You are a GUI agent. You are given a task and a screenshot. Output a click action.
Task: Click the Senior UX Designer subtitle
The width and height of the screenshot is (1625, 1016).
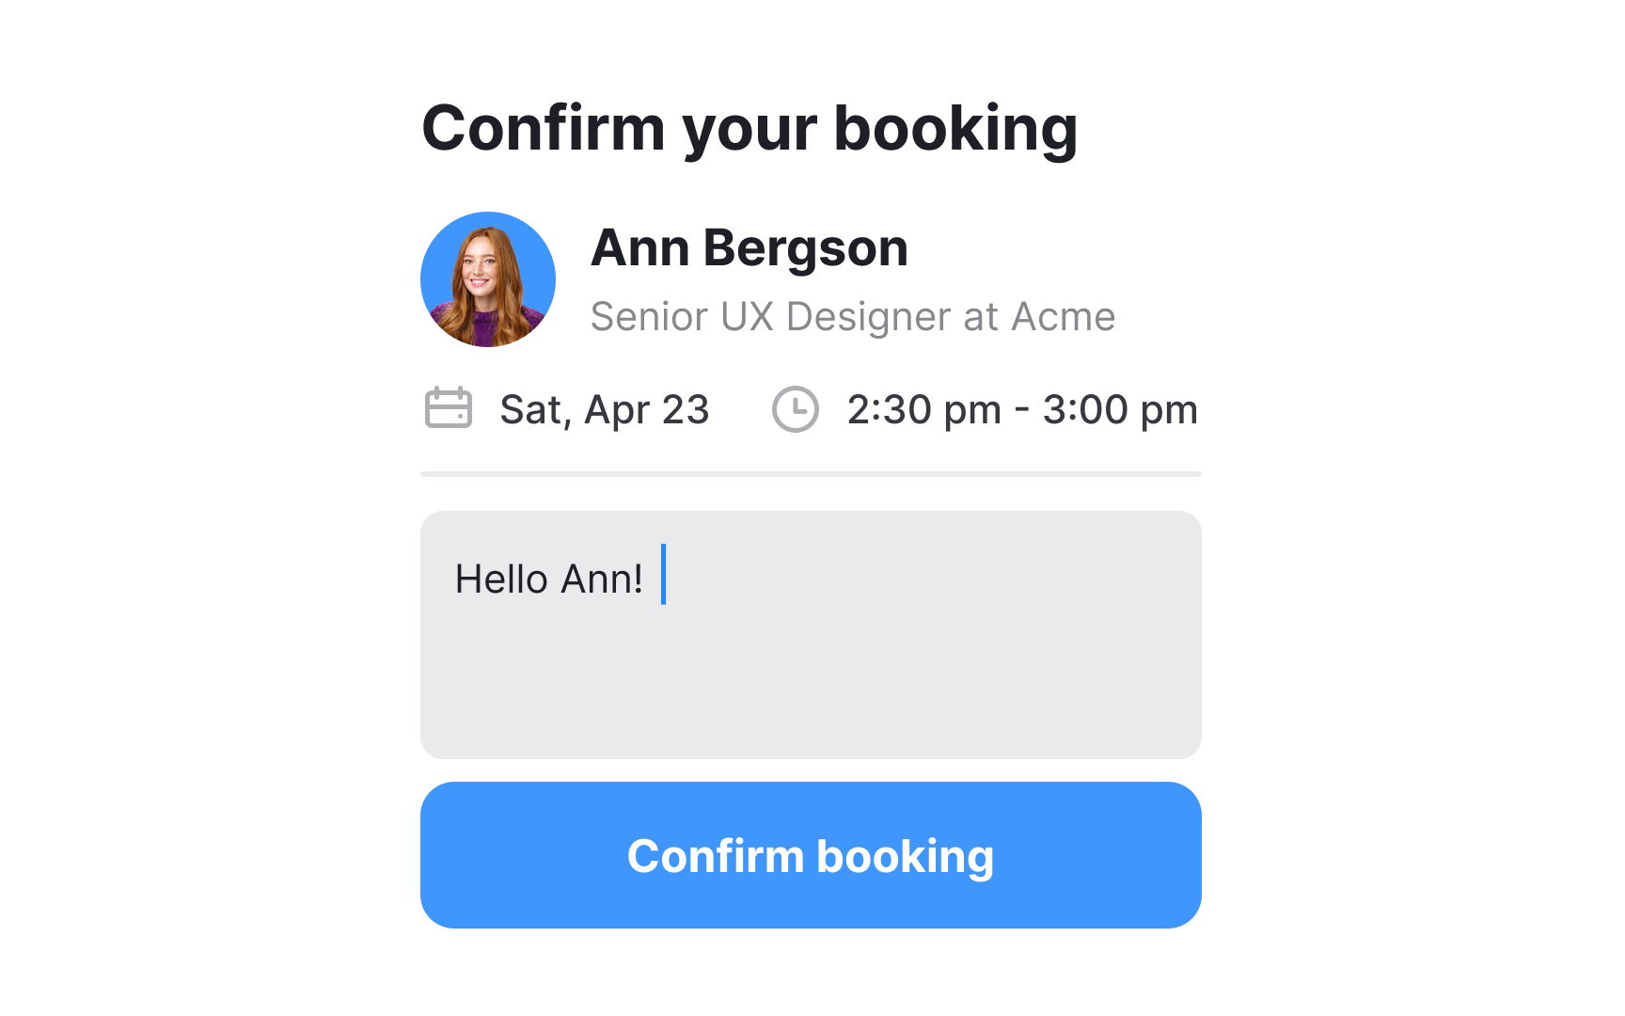point(852,317)
